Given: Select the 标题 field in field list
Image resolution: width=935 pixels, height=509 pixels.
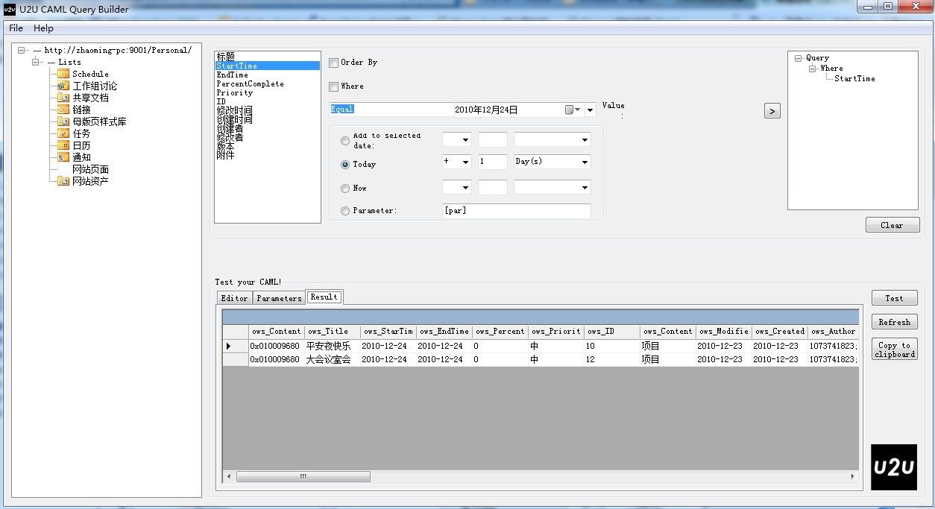Looking at the screenshot, I should [226, 57].
